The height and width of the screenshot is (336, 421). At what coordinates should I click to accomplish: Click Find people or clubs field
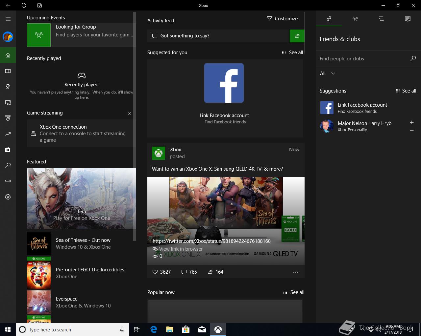(x=368, y=59)
